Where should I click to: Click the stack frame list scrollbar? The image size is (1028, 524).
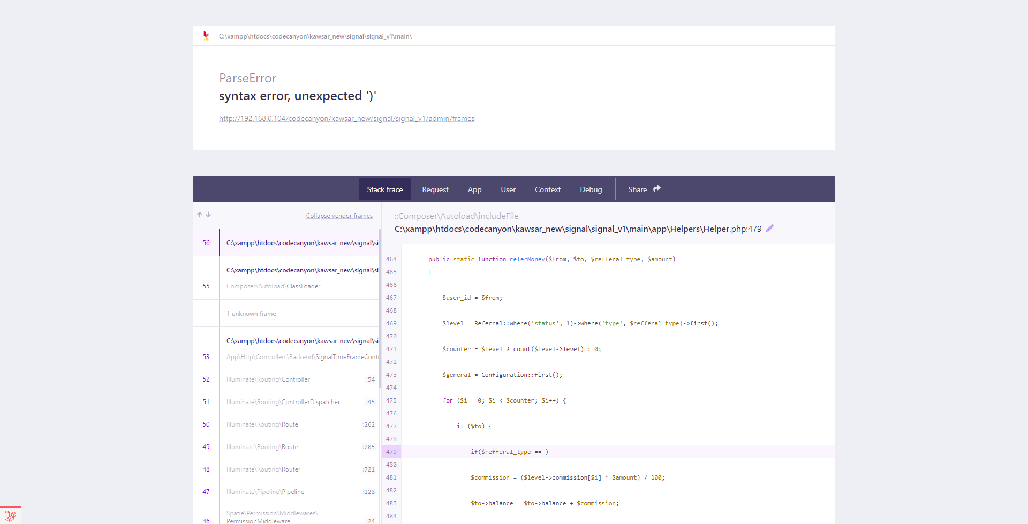pyautogui.click(x=380, y=310)
